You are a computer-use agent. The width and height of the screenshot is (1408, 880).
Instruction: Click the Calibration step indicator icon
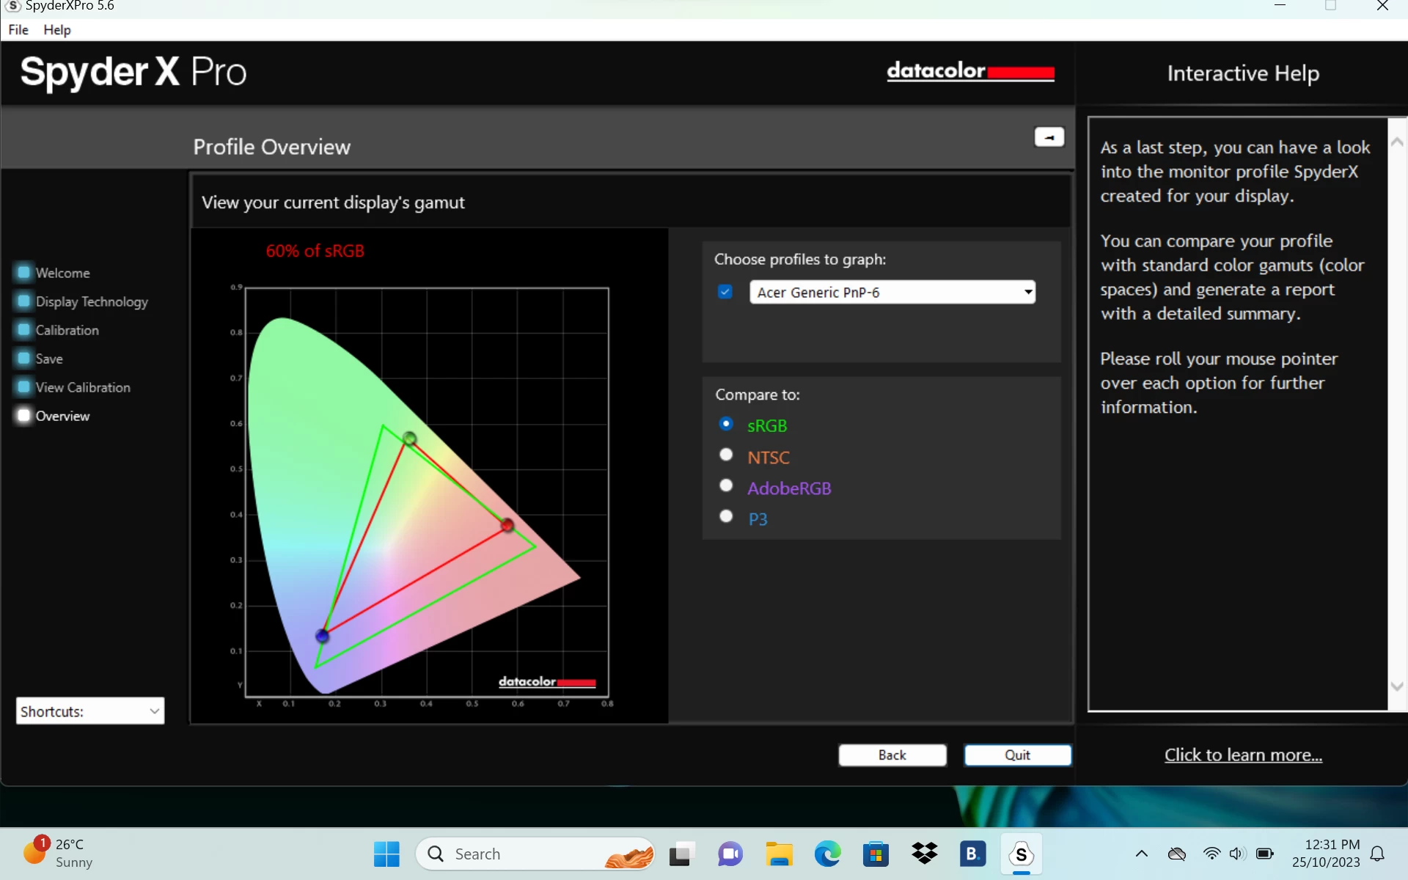(x=24, y=330)
